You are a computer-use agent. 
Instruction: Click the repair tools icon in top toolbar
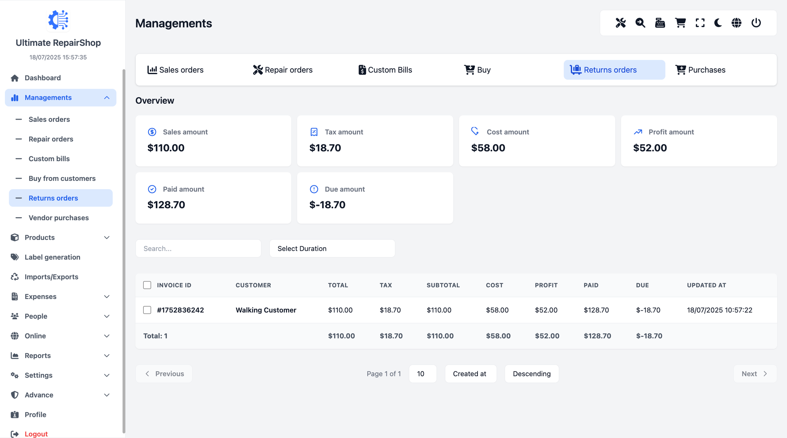620,23
